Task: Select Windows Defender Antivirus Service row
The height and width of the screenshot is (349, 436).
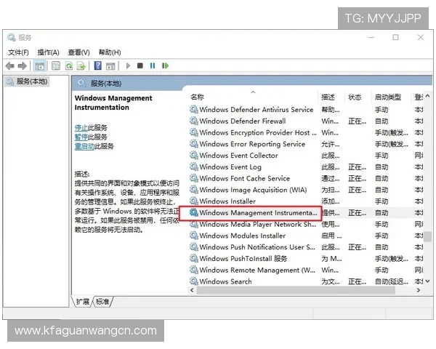Action: pos(306,109)
